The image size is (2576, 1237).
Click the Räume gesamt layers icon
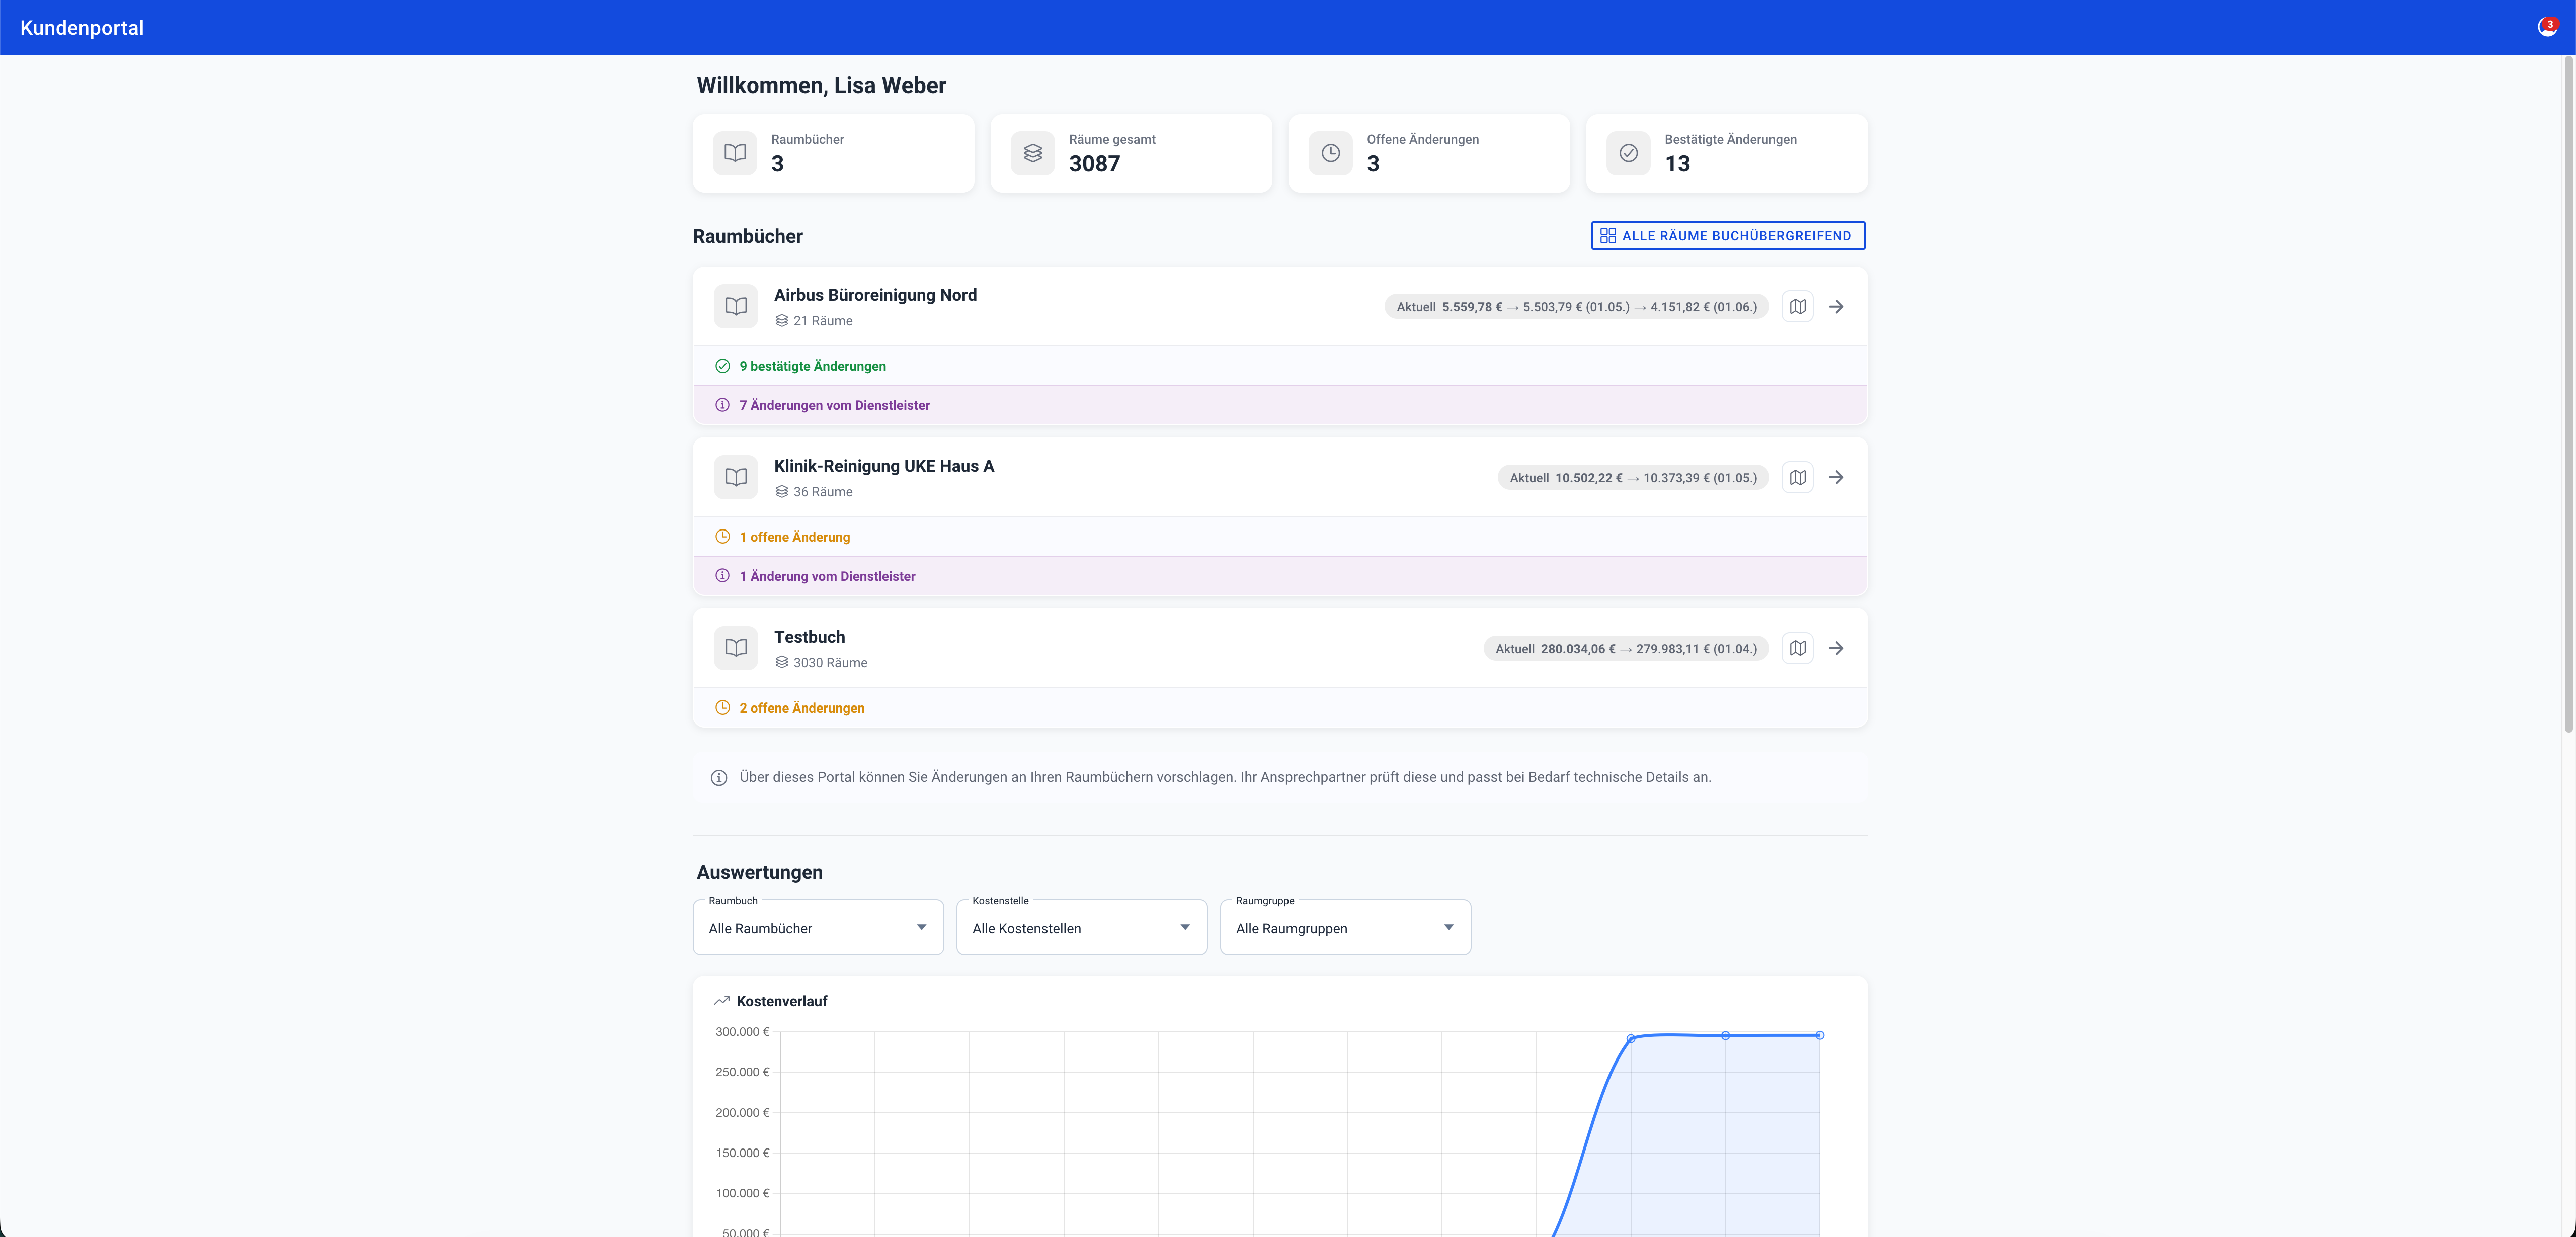coord(1033,153)
